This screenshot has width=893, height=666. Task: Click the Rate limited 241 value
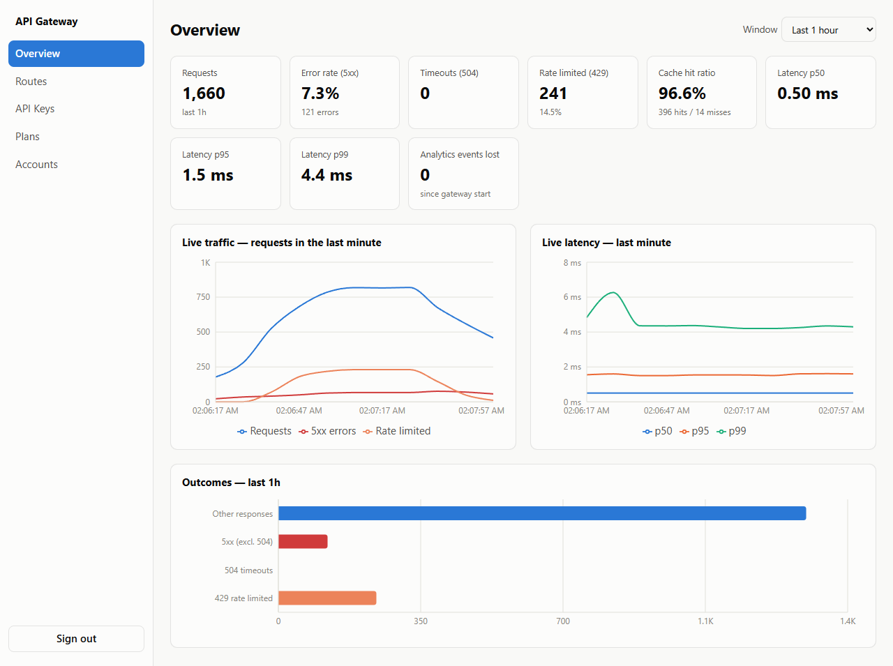point(553,93)
